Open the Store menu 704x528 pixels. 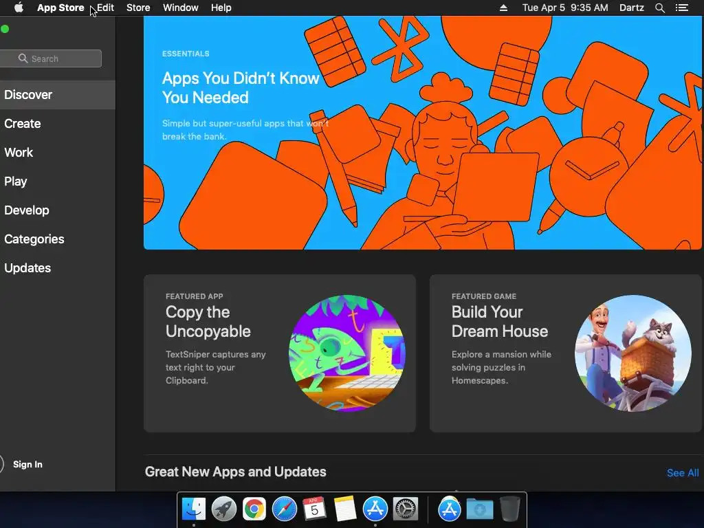coord(138,8)
